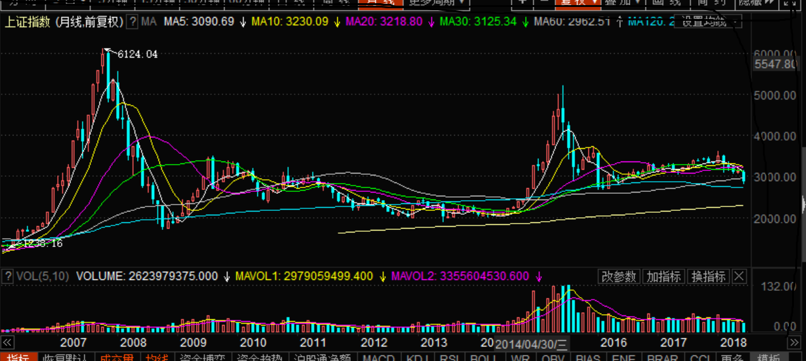806x361 pixels.
Task: Close the volume indicator panel
Action: 739,277
